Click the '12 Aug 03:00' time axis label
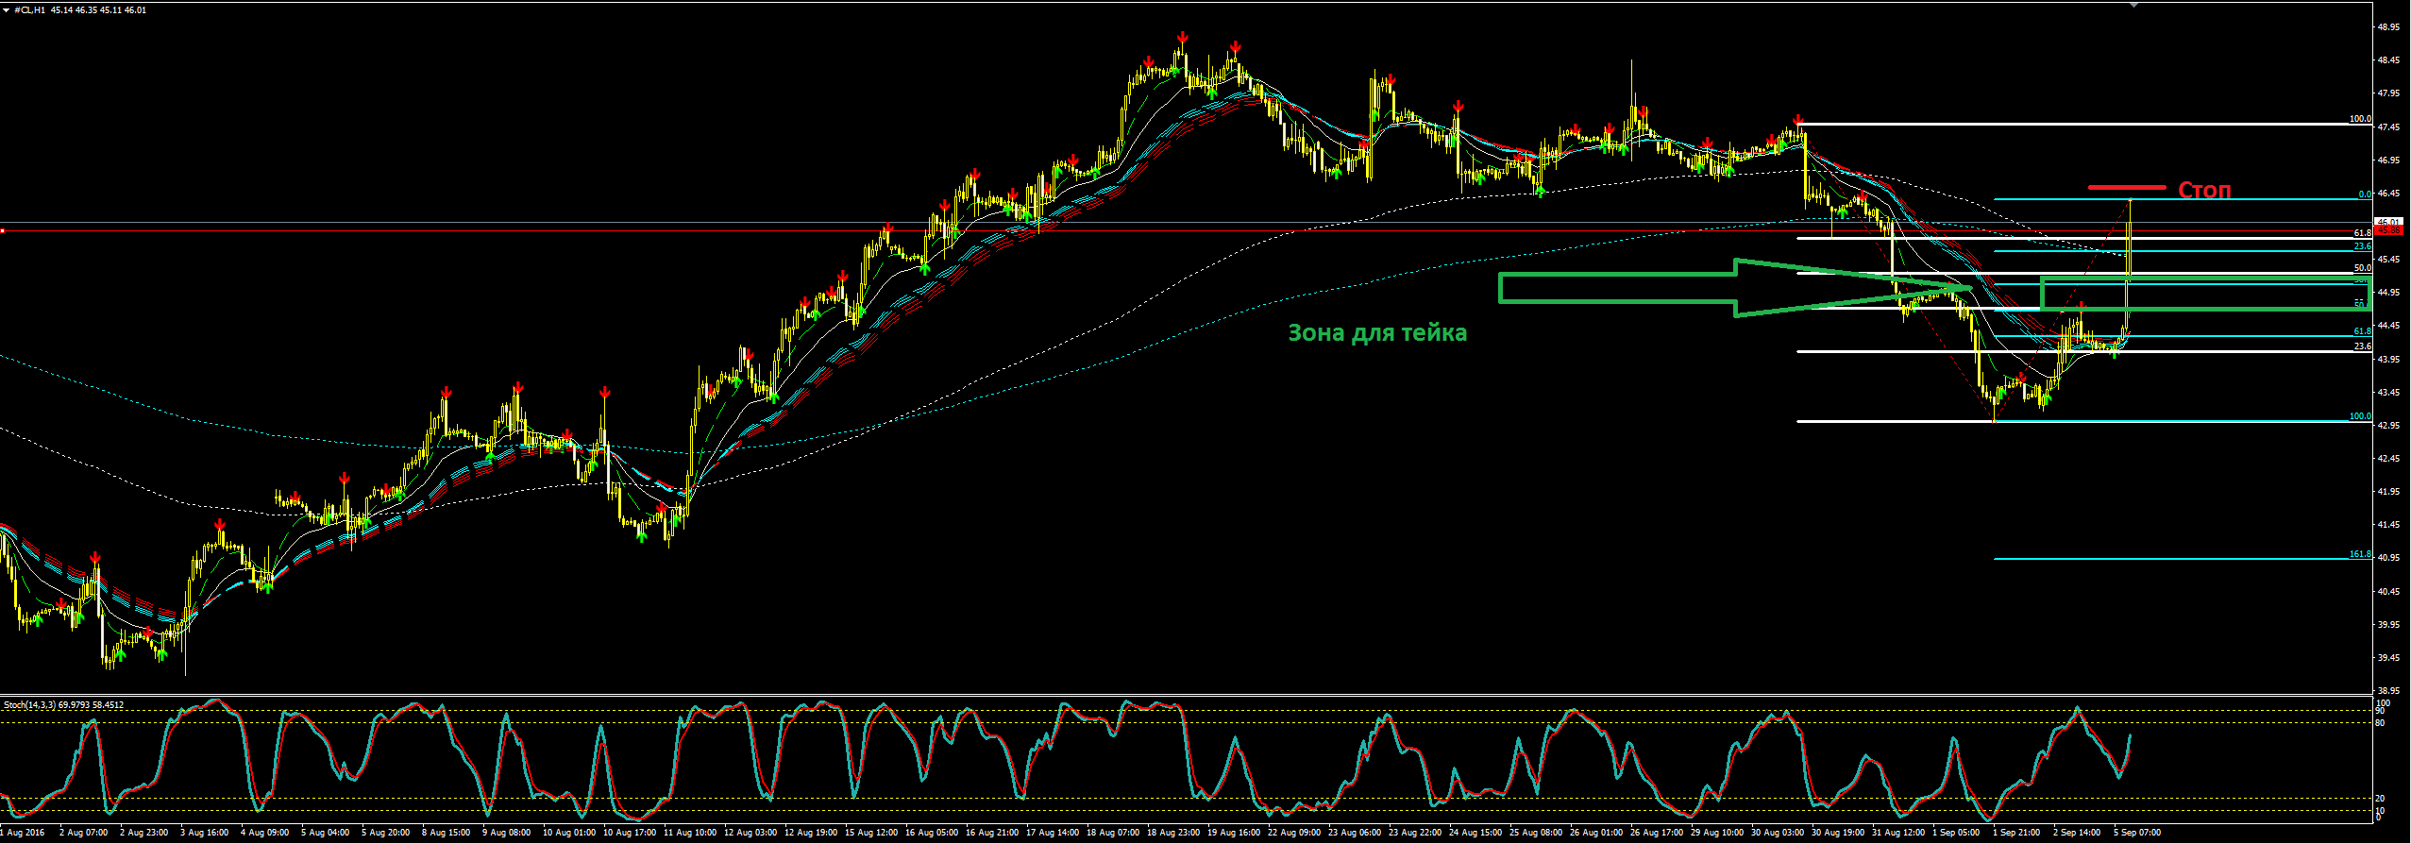 coord(750,833)
